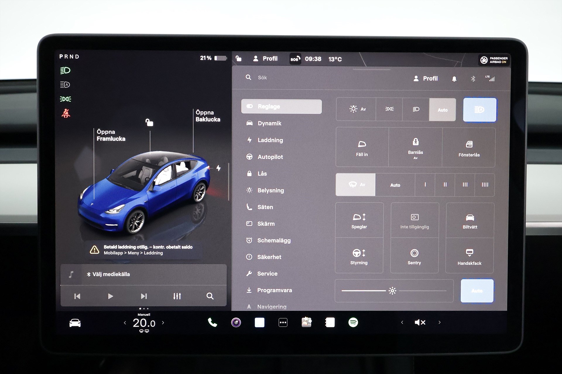Open the Laddning menu section
Image resolution: width=562 pixels, height=374 pixels.
(270, 140)
